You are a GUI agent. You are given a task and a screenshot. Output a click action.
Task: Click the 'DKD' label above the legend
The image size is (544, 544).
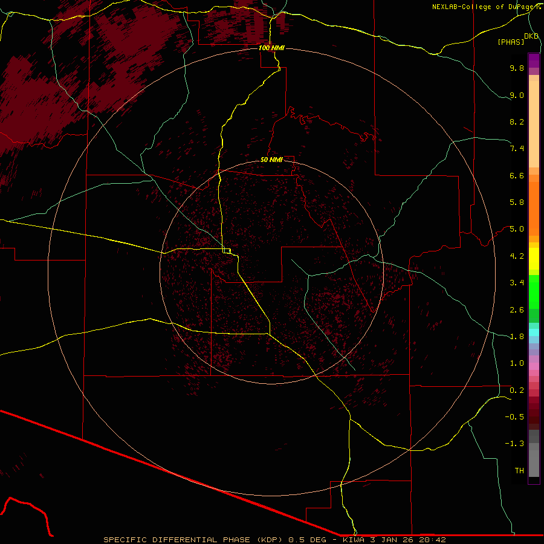click(531, 36)
